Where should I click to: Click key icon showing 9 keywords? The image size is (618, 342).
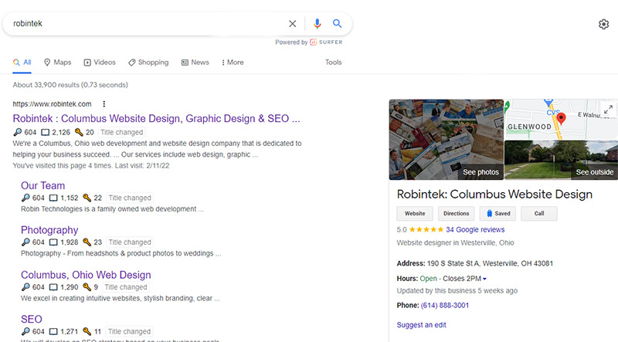(87, 287)
